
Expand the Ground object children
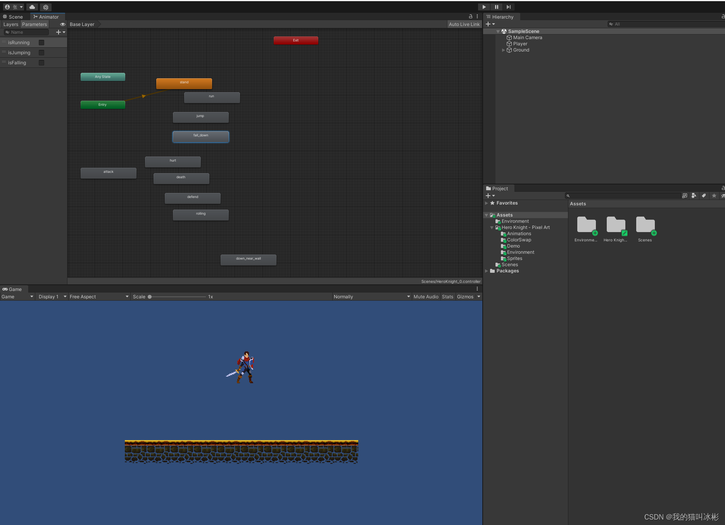pos(504,50)
